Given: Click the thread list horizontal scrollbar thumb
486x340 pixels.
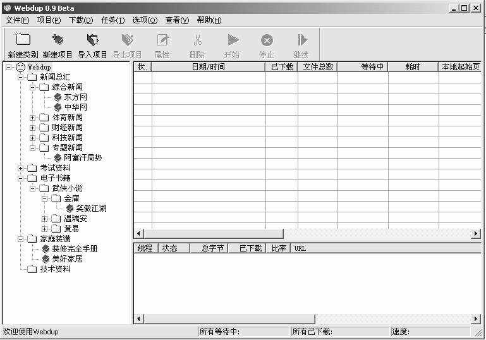Looking at the screenshot, I should tap(229, 319).
